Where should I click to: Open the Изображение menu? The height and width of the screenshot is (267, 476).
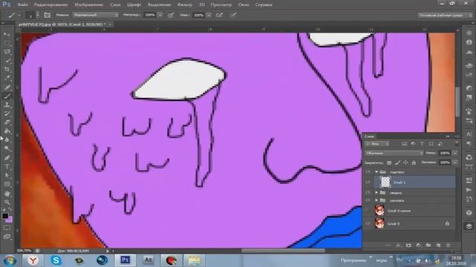point(89,4)
